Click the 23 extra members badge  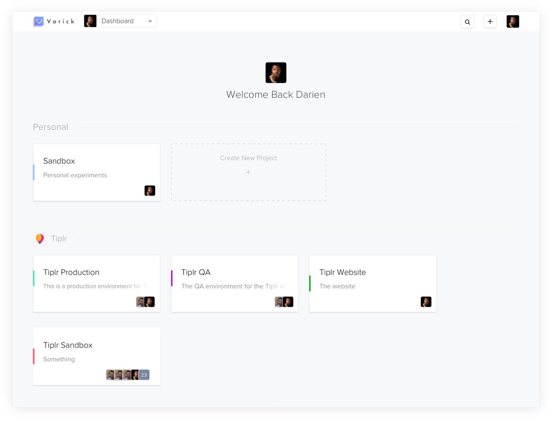[144, 375]
